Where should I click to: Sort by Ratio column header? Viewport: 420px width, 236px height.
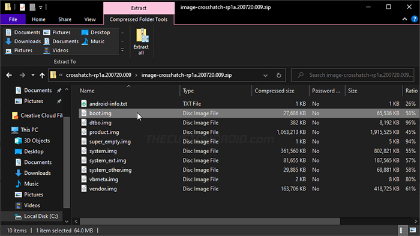(411, 91)
